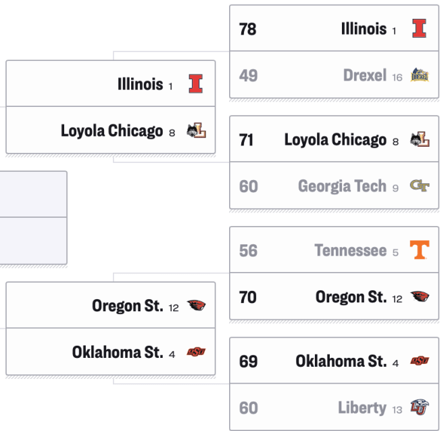The image size is (446, 431).
Task: Click the Tennessee orange T logo
Action: click(420, 250)
